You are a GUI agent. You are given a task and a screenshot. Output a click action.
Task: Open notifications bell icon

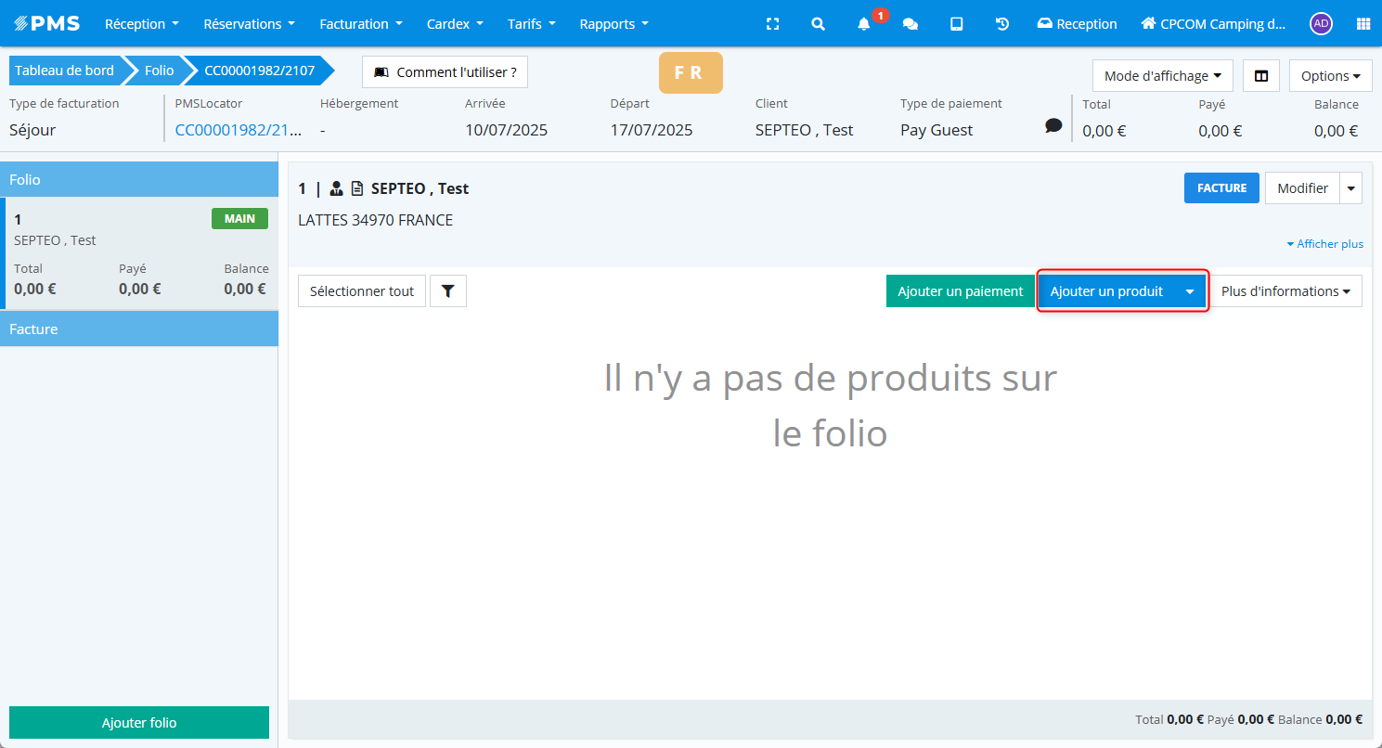point(864,24)
